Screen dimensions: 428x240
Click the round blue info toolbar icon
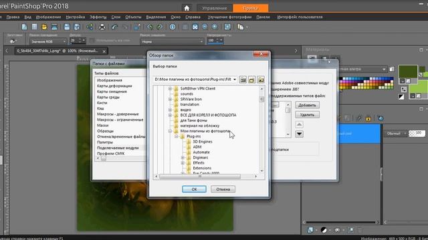pyautogui.click(x=173, y=27)
